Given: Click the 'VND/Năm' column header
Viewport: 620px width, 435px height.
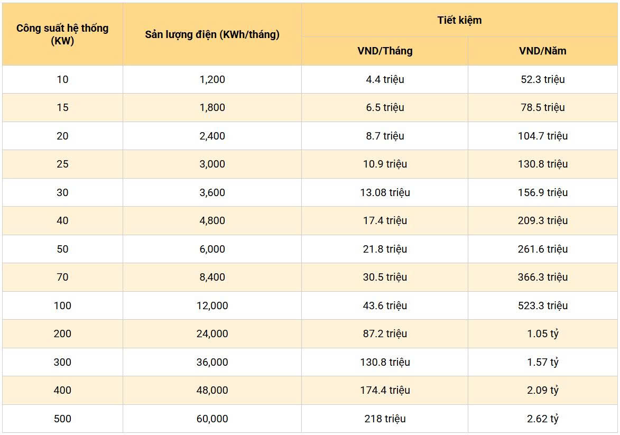Looking at the screenshot, I should (543, 51).
